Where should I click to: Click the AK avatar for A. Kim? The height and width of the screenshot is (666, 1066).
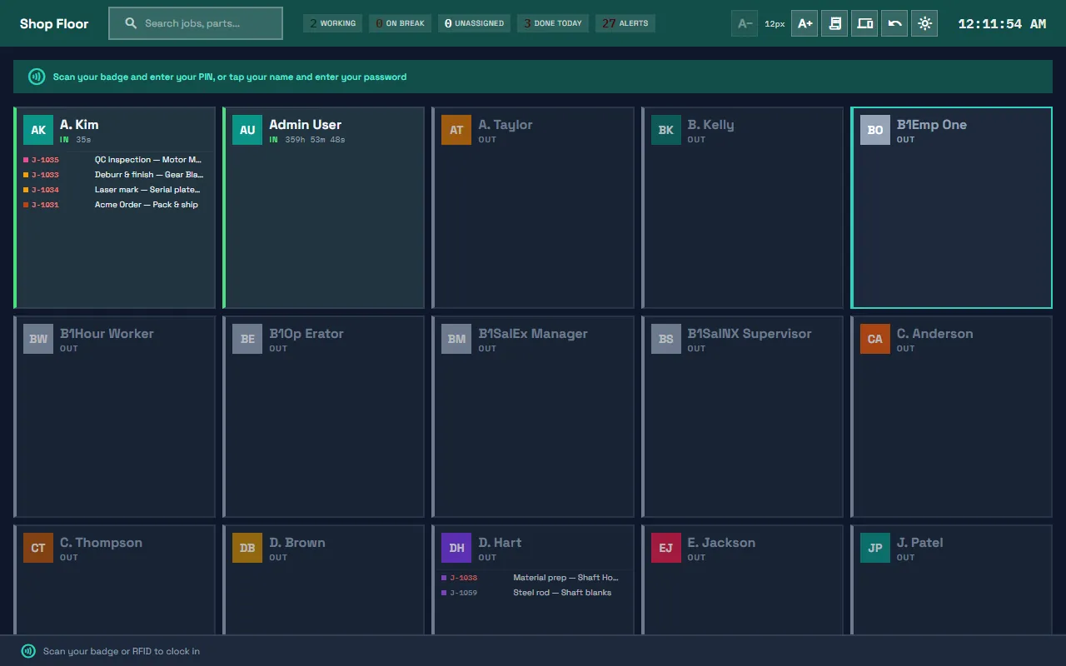(x=38, y=130)
